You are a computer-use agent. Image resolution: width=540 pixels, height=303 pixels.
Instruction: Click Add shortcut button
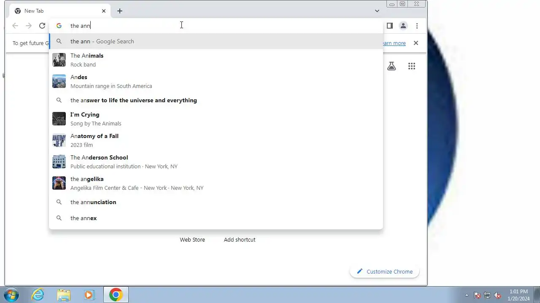click(x=240, y=239)
